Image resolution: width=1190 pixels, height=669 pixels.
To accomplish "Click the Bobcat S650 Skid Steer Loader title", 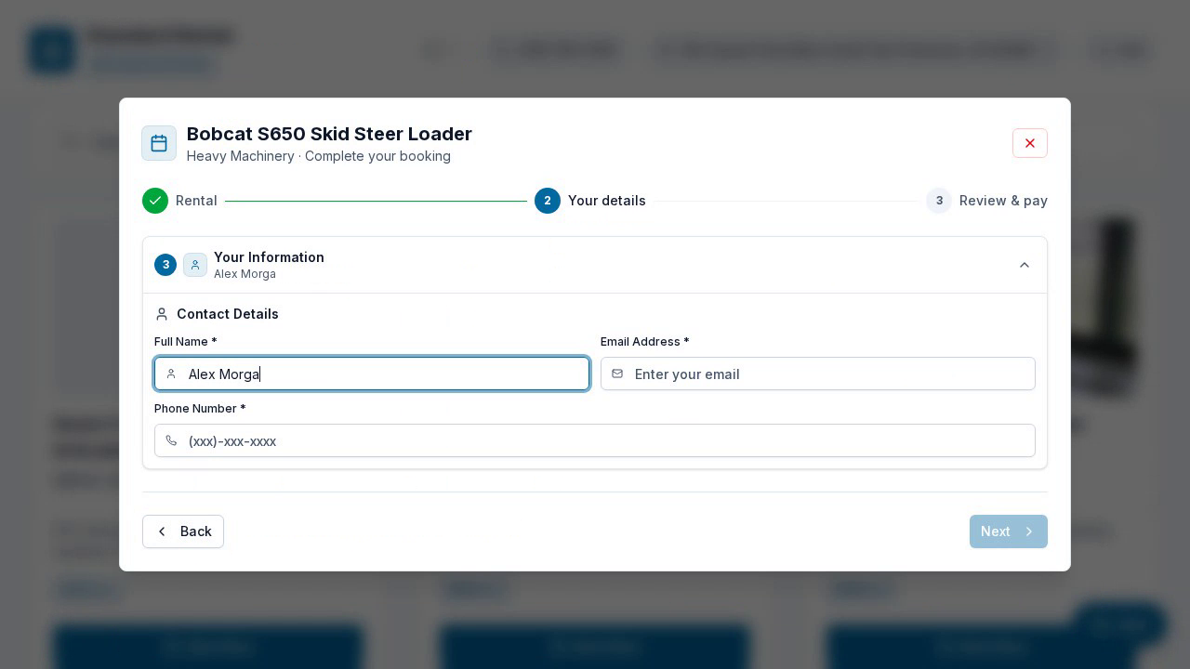I will tap(329, 134).
